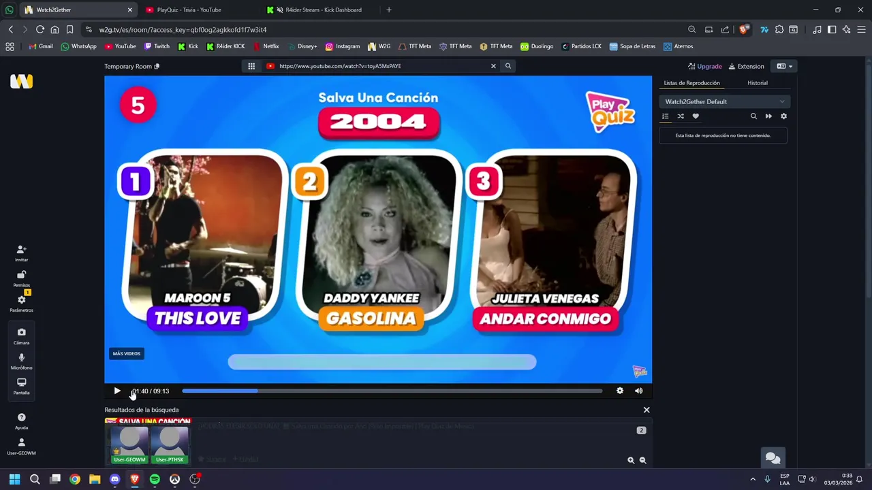Seek on the video progress bar
The width and height of the screenshot is (872, 490).
[x=392, y=391]
